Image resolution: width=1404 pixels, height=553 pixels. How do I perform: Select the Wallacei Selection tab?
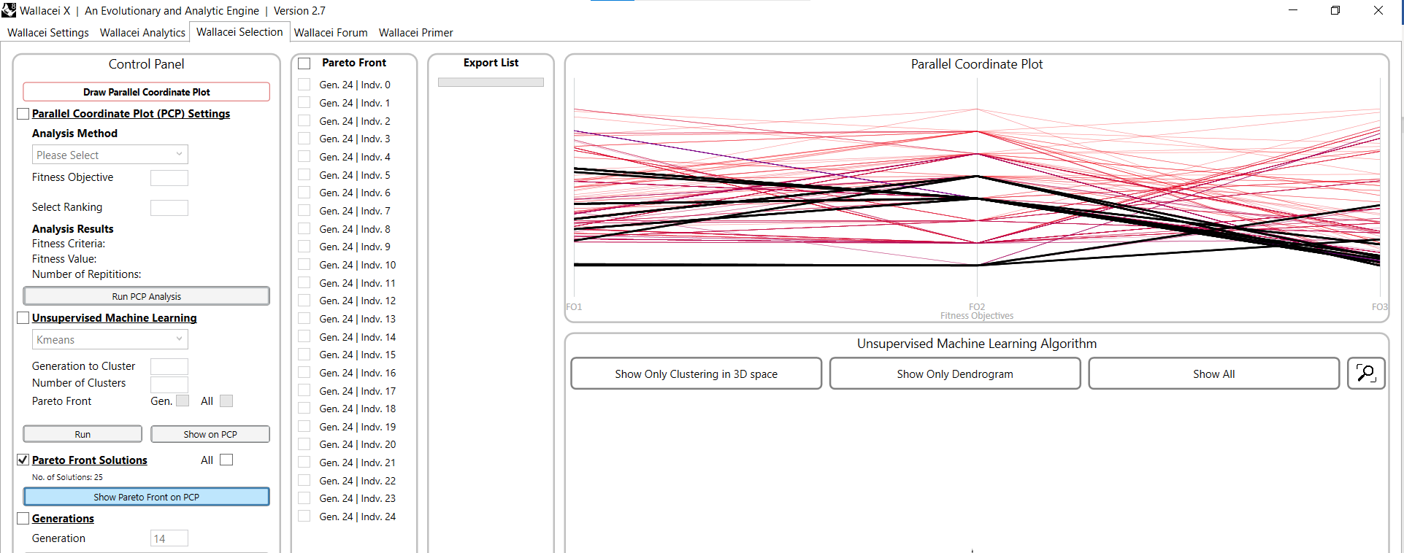(x=239, y=32)
